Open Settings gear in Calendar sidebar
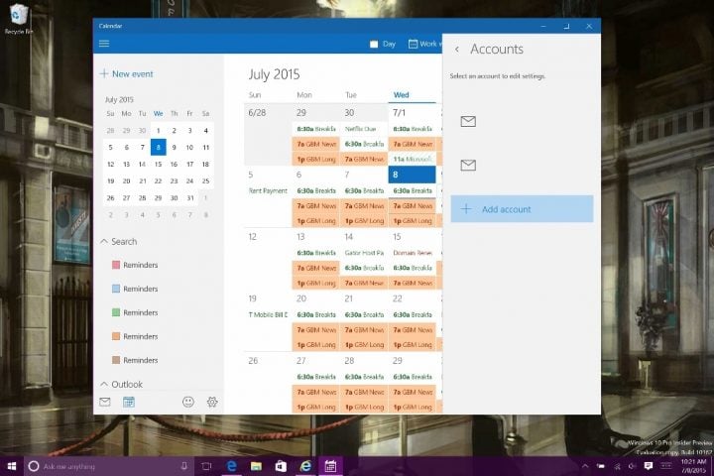Screen dimensions: 714x476 [x=212, y=402]
